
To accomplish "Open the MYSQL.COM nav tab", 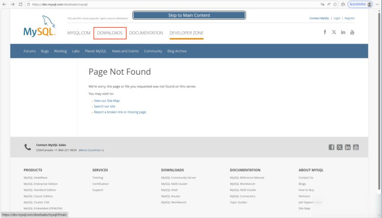I will tap(79, 33).
